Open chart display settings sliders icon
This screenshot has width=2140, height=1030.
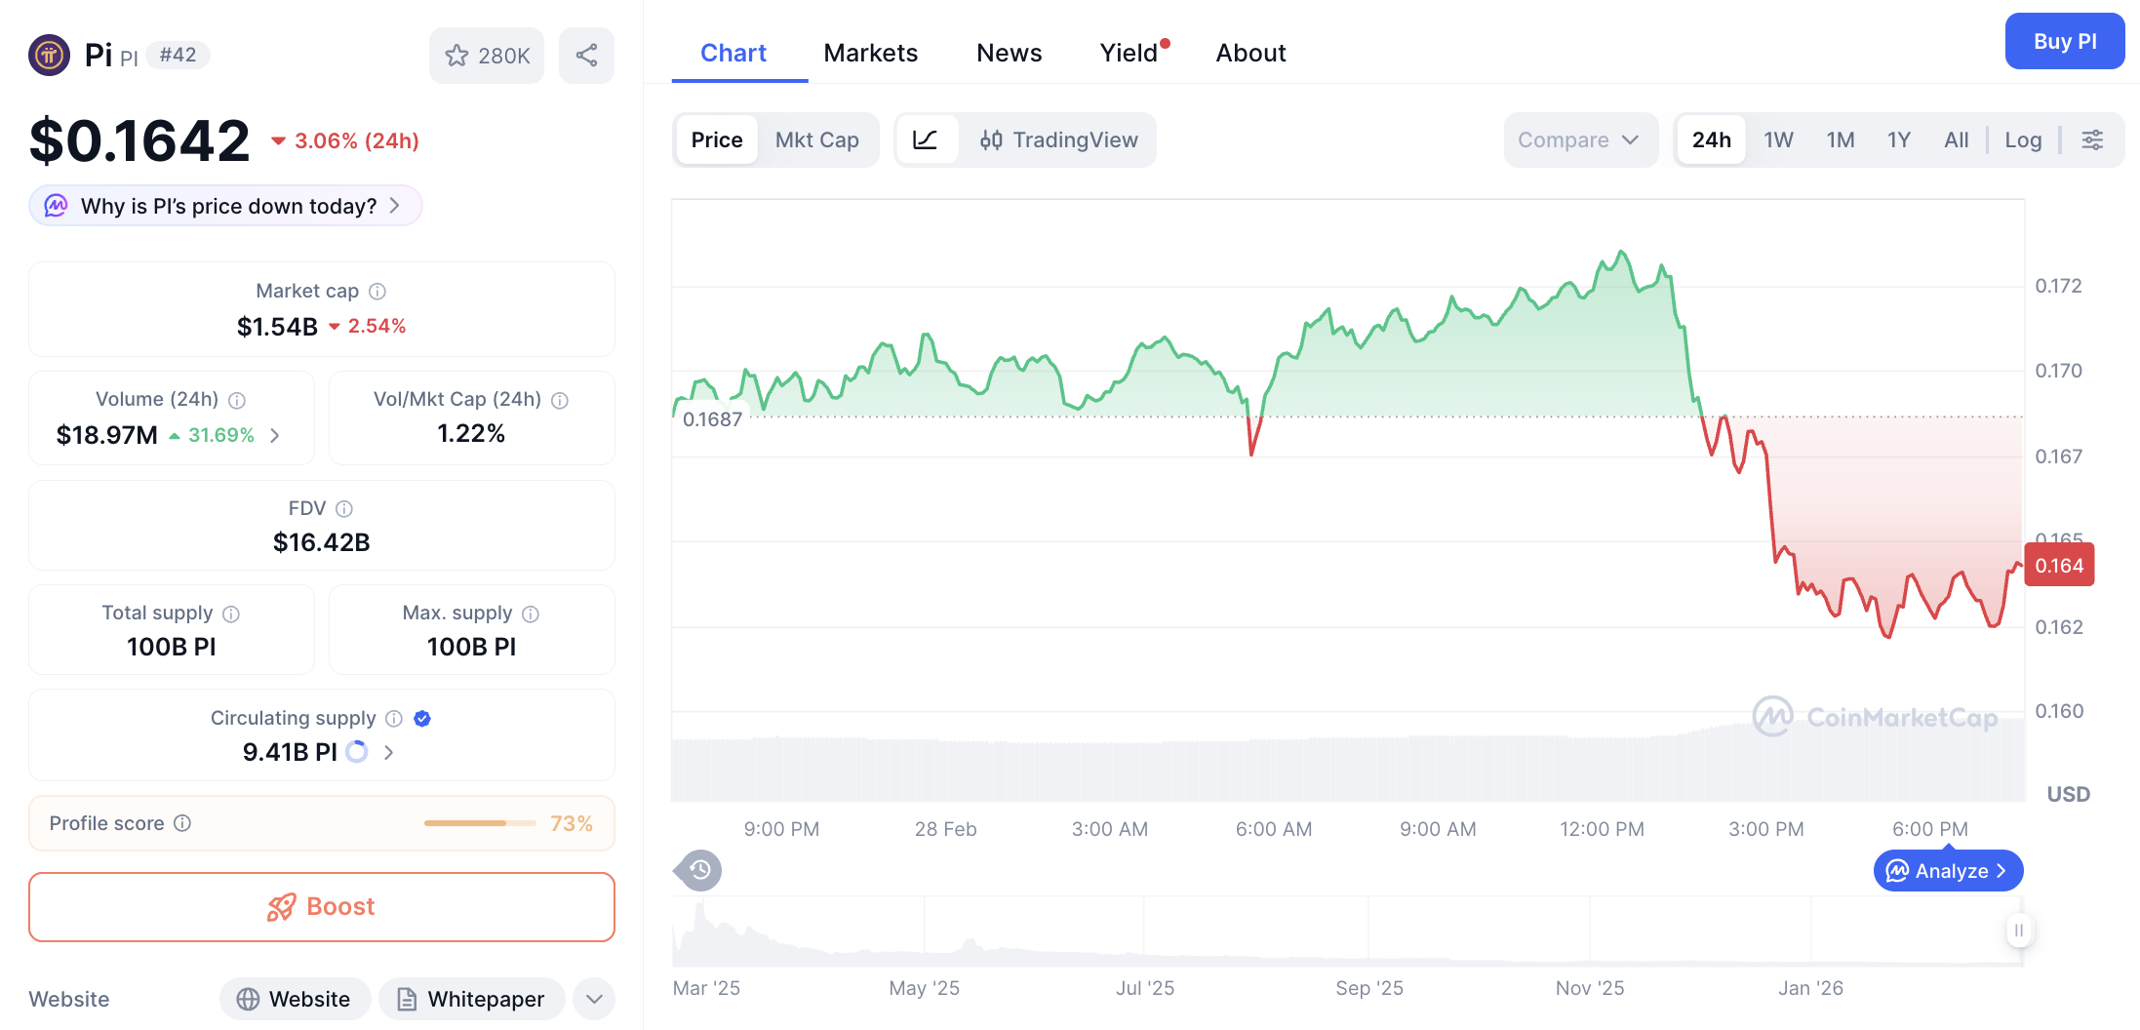[2093, 139]
